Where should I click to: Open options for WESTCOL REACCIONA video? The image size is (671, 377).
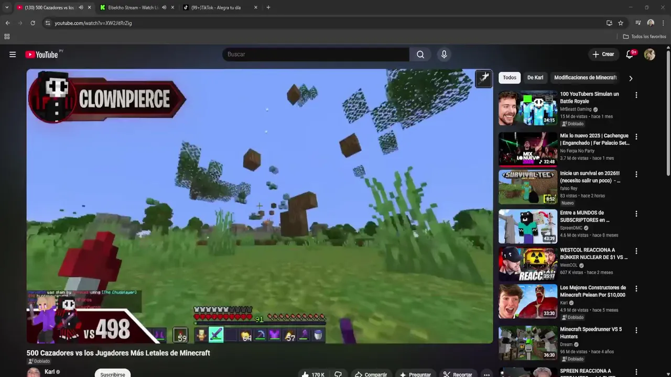(636, 251)
